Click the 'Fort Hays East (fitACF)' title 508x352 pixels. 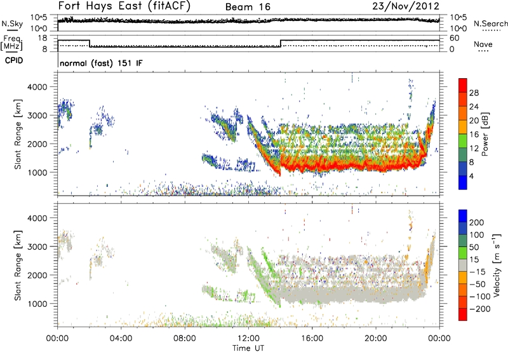click(x=124, y=6)
